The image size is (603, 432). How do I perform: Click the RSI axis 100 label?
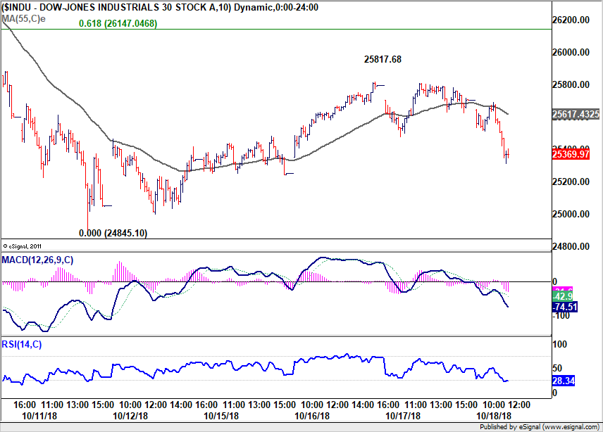[x=559, y=344]
